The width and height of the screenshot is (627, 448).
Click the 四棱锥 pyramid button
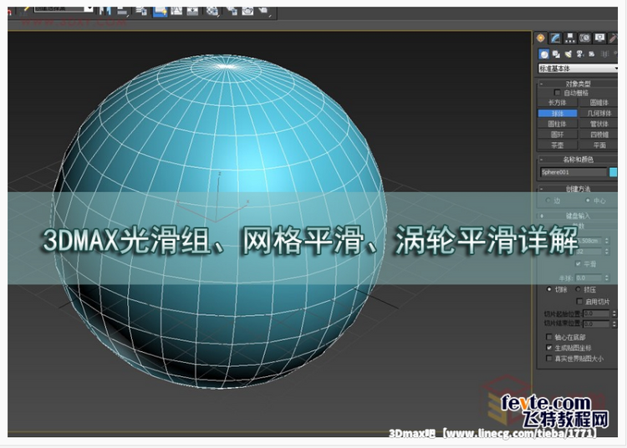coord(599,135)
